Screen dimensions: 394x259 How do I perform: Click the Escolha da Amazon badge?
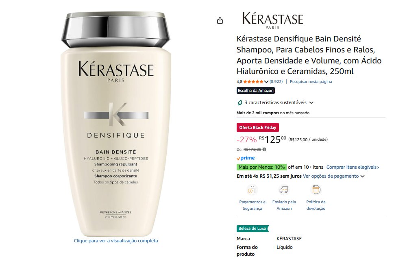pos(255,90)
